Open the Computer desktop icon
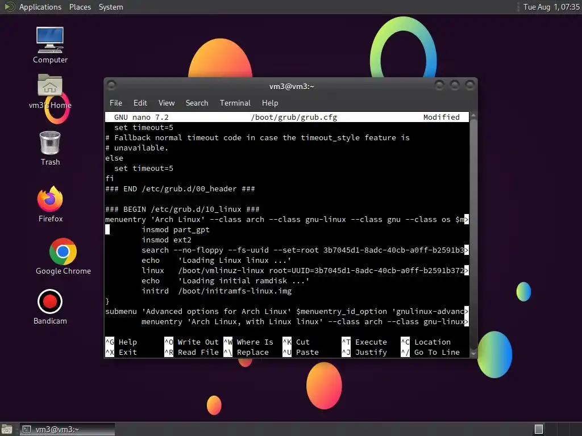The height and width of the screenshot is (436, 582). pos(50,45)
